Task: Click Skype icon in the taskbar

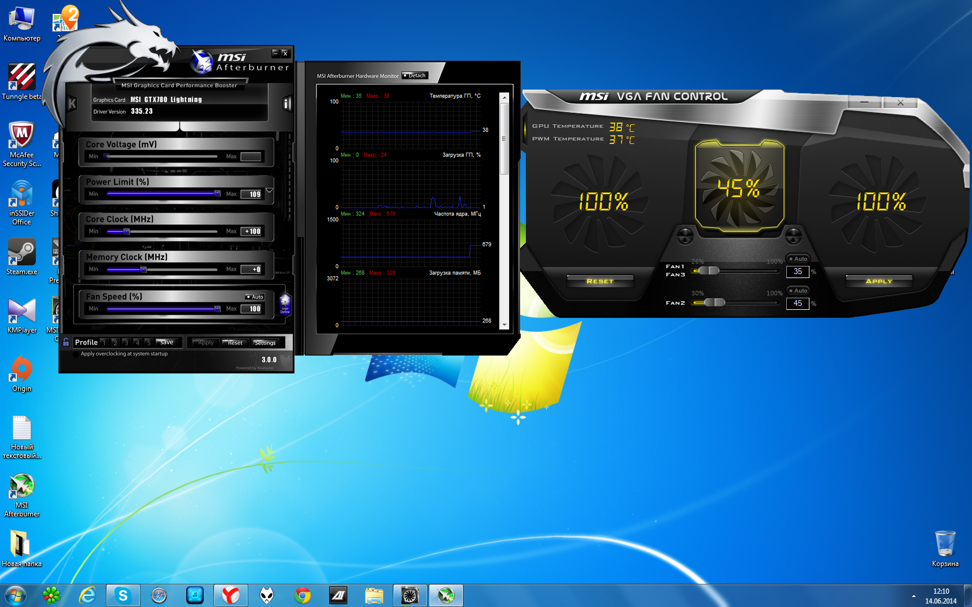Action: point(123,595)
